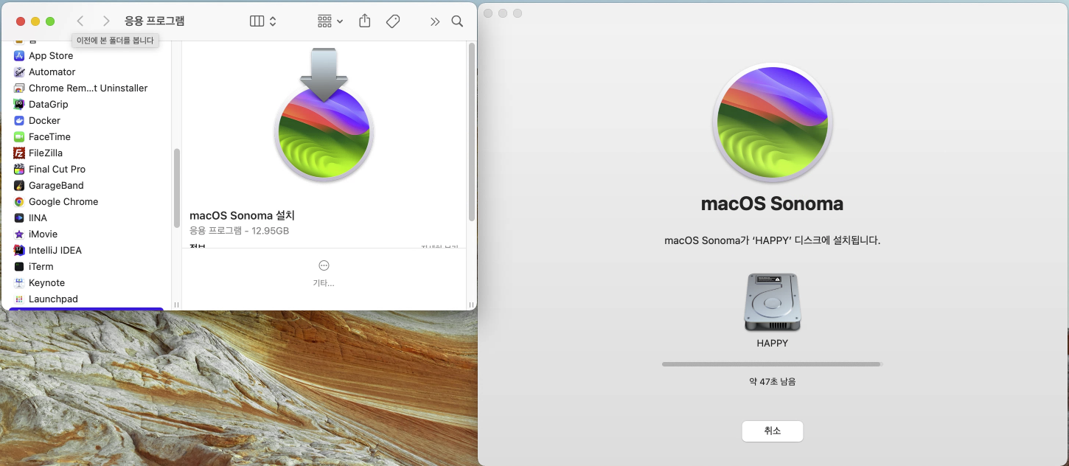This screenshot has width=1069, height=466.
Task: Select the FaceTime app icon
Action: click(x=19, y=136)
